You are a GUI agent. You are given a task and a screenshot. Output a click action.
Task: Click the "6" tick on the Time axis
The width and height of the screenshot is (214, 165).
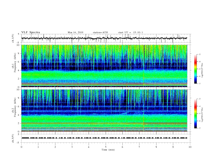tap(122, 147)
